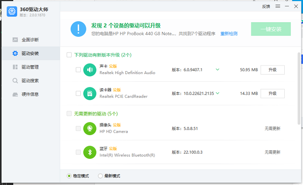Click the Realtek High Definition Audio name

coord(127,73)
